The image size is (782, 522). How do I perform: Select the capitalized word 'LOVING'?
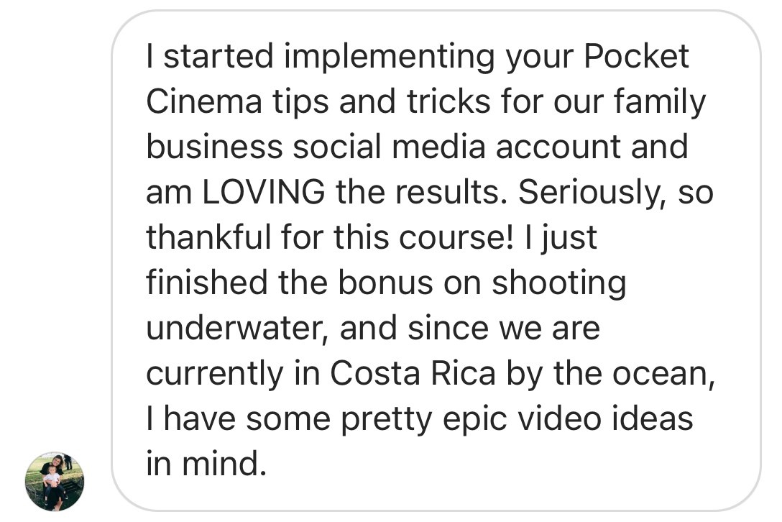point(264,192)
